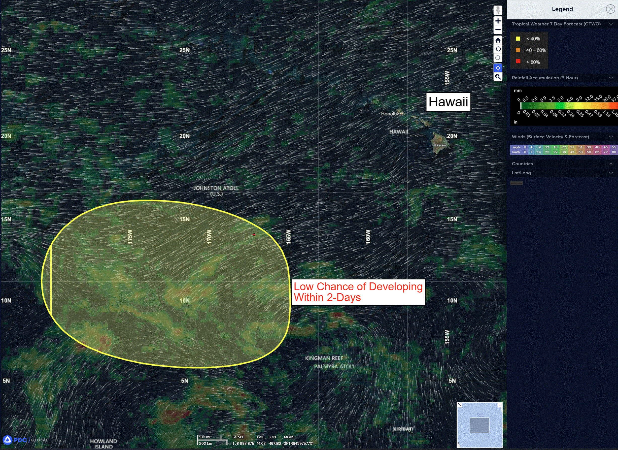Click the Honolulu label on map

coord(392,114)
